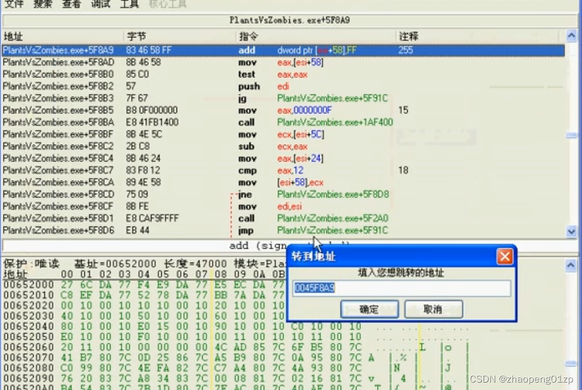Select the mov [esi+58],ecx row
The height and width of the screenshot is (390, 582).
pos(283,182)
